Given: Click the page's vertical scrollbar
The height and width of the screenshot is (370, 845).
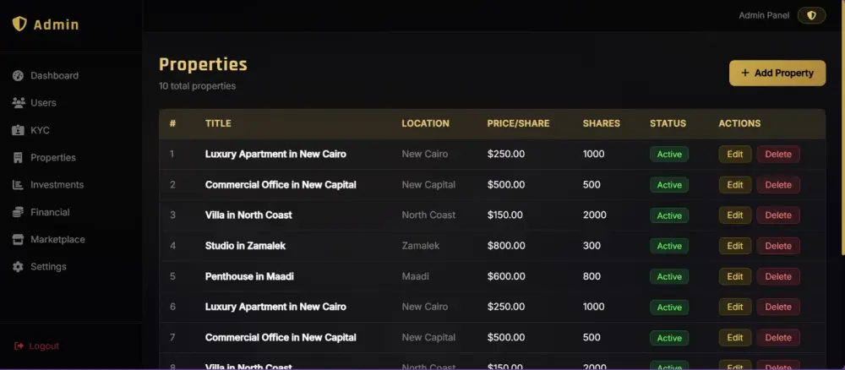Looking at the screenshot, I should (x=842, y=127).
